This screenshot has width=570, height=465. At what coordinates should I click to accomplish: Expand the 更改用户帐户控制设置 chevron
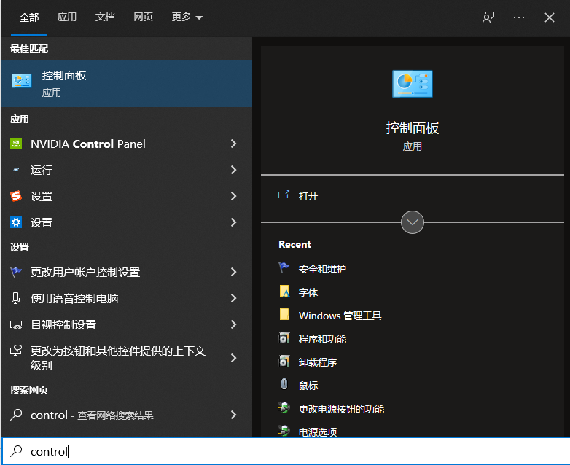click(233, 272)
